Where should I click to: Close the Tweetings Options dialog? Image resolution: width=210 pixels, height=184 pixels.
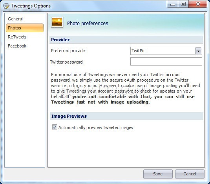pyautogui.click(x=198, y=4)
